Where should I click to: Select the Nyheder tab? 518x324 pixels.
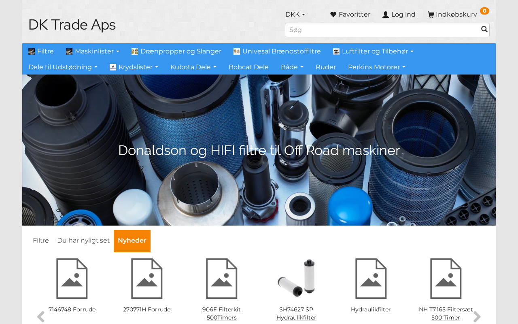[x=132, y=241]
